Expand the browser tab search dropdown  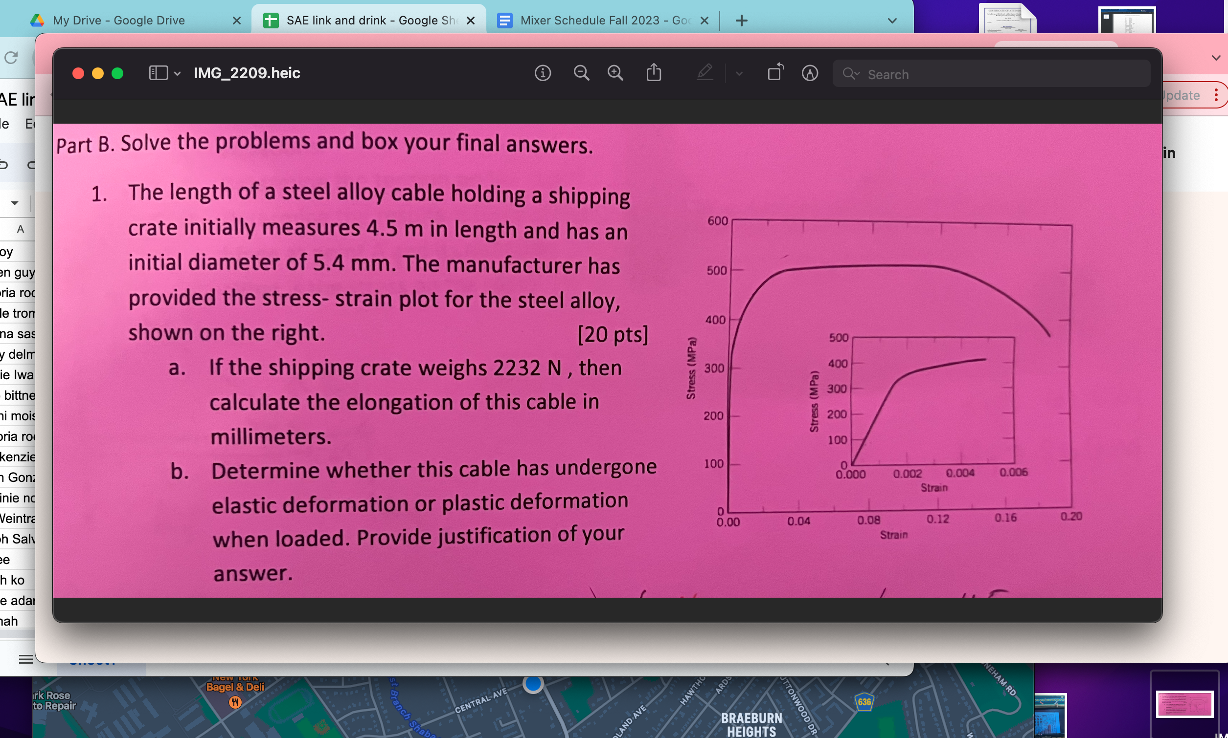click(x=892, y=21)
